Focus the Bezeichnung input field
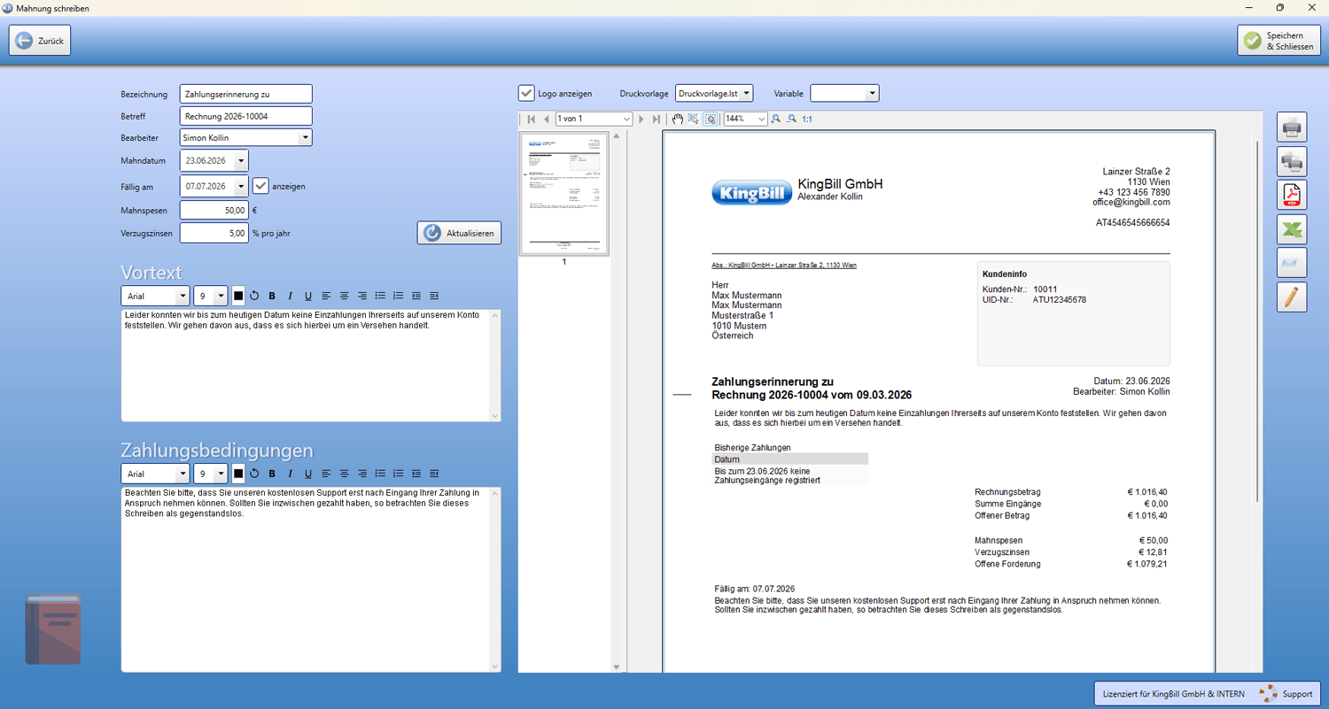 coord(245,94)
